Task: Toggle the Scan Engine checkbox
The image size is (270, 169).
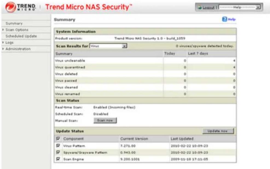Action: [x=58, y=159]
